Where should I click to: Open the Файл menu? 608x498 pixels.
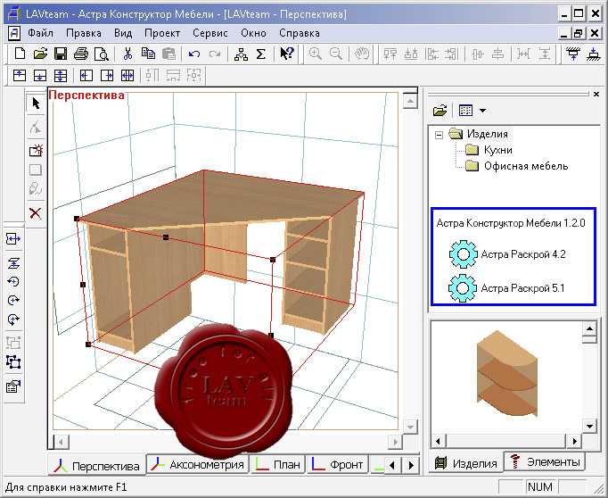point(41,33)
